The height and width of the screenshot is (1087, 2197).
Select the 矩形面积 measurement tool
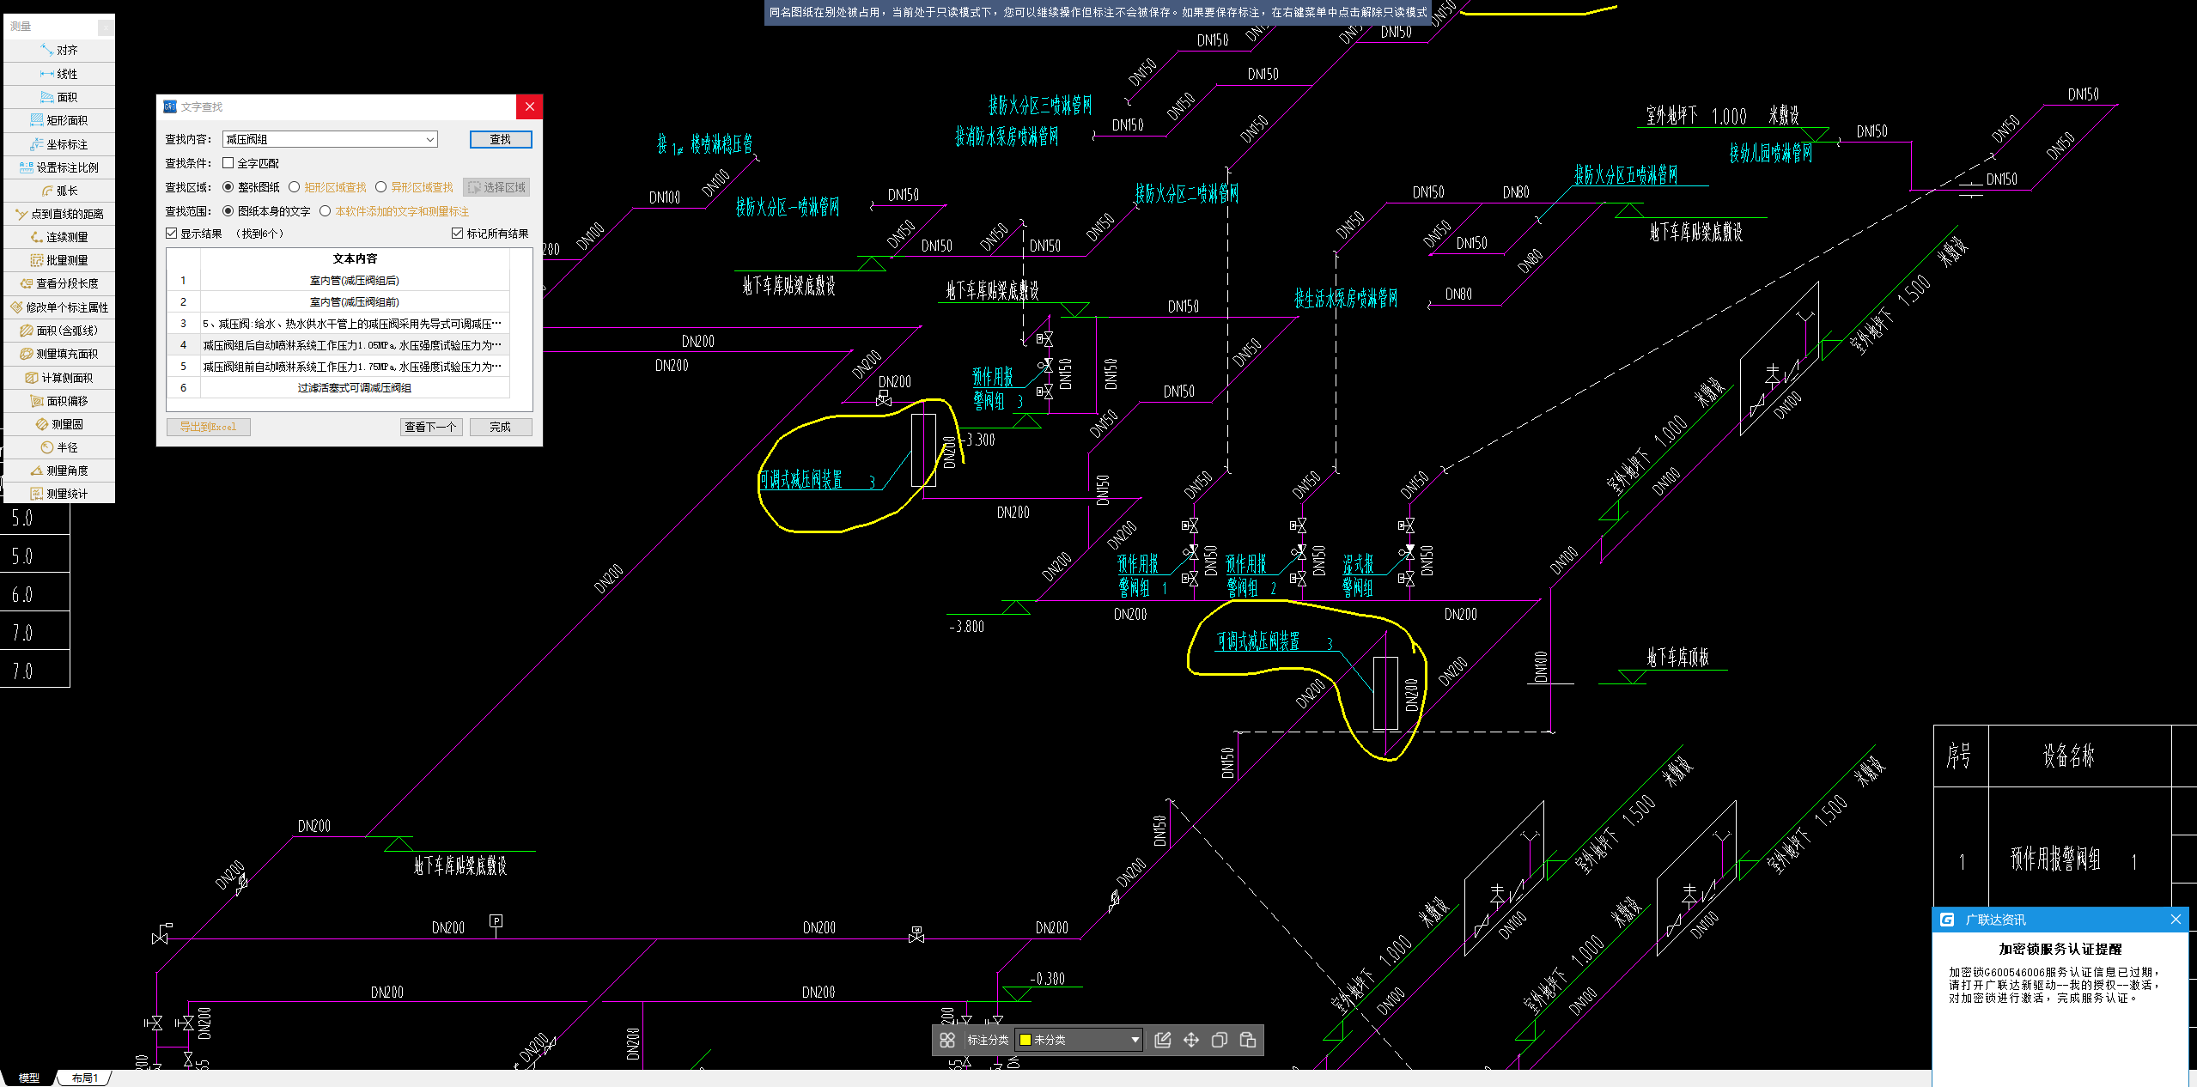click(x=59, y=120)
